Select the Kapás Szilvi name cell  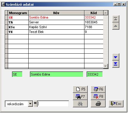[x=56, y=27]
